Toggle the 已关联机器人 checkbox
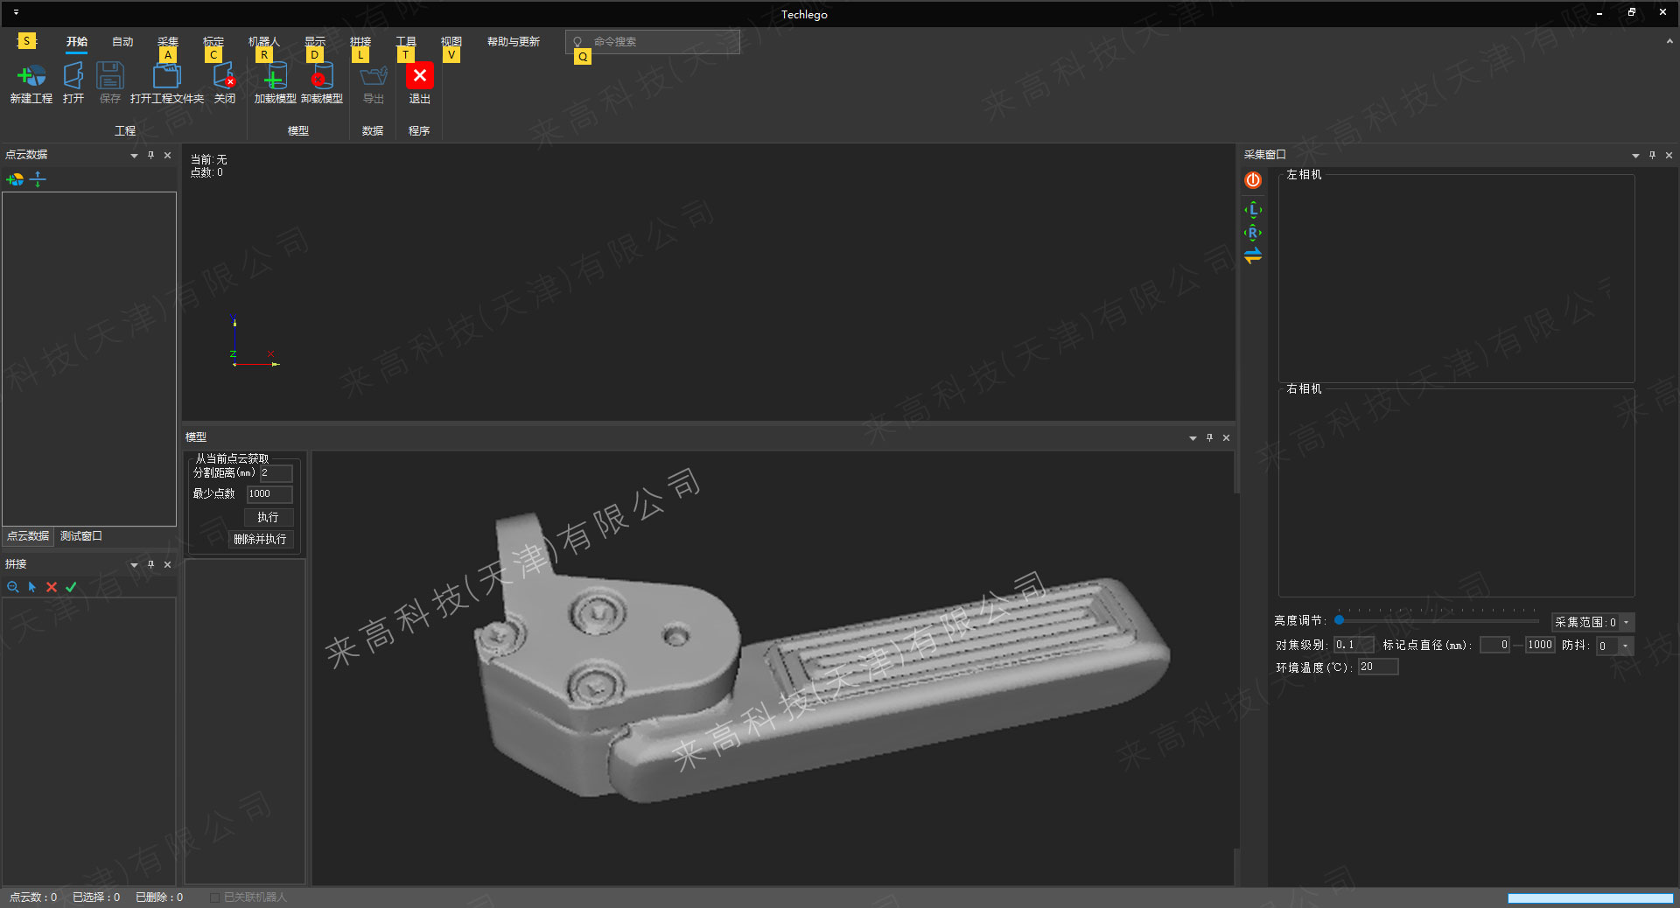 214,898
